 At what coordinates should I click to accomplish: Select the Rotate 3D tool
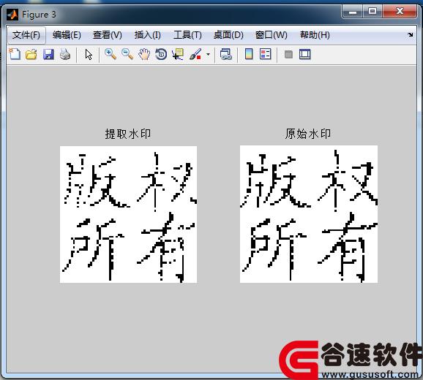pyautogui.click(x=161, y=54)
